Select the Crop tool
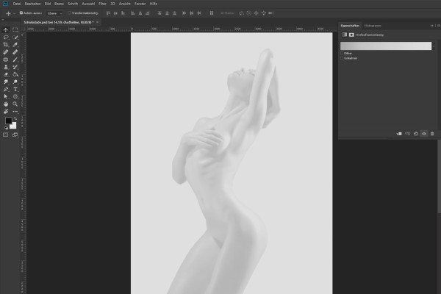 pos(6,44)
